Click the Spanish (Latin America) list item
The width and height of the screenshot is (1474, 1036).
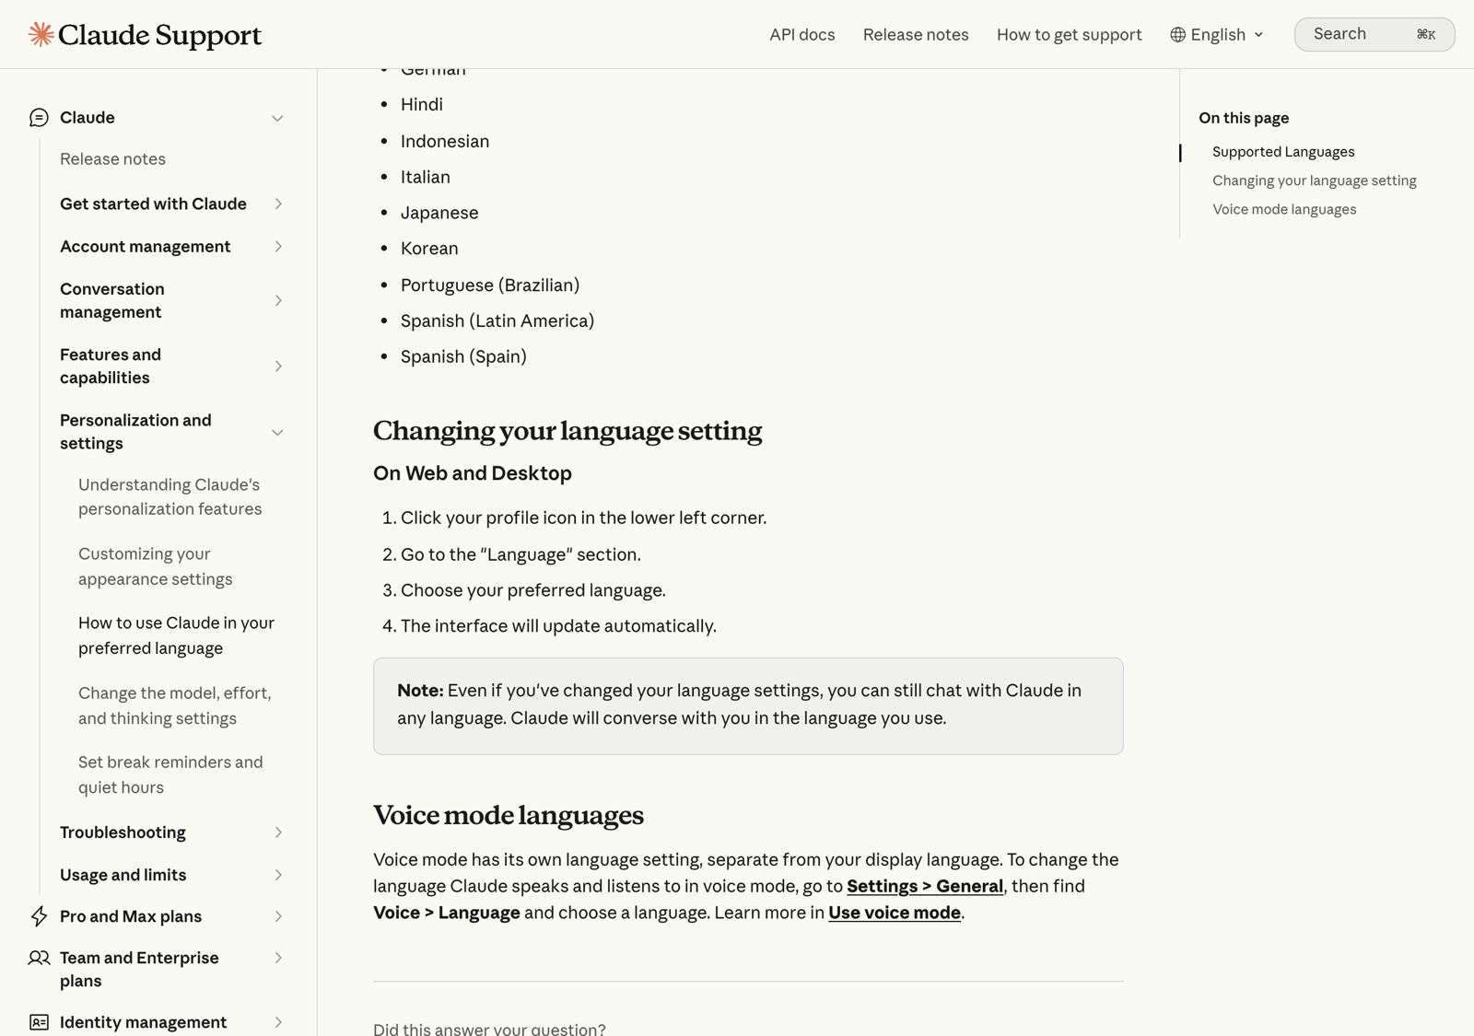coord(497,321)
